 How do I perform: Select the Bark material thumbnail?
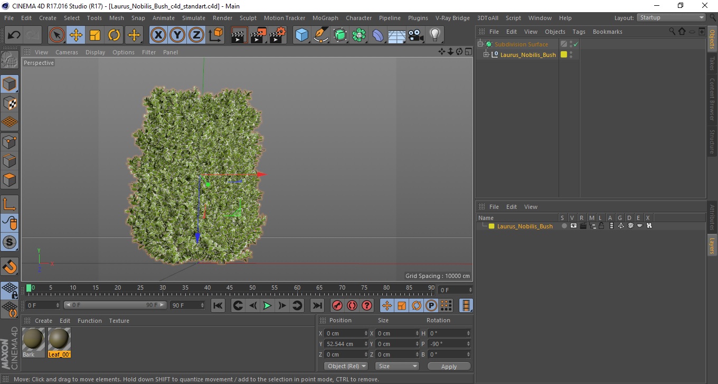34,339
